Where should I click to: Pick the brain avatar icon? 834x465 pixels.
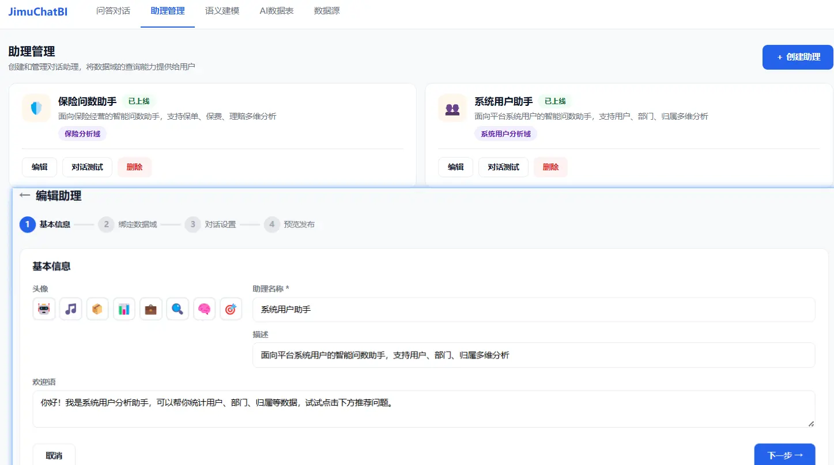pos(204,309)
